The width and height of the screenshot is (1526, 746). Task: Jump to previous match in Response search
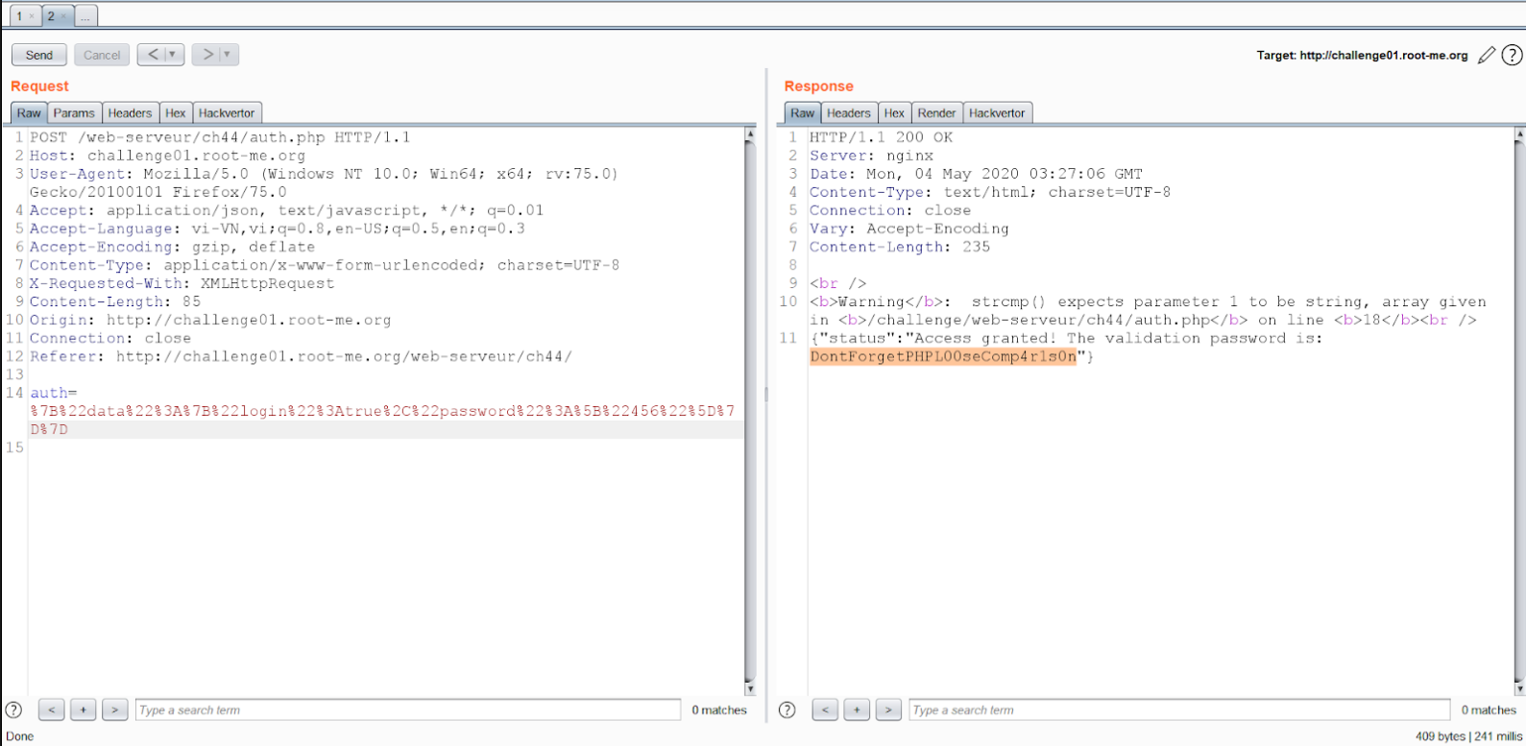(x=825, y=710)
